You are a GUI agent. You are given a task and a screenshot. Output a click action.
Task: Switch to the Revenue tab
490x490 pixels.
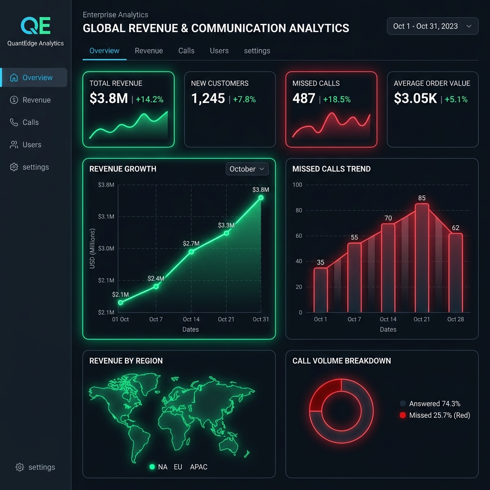point(149,51)
